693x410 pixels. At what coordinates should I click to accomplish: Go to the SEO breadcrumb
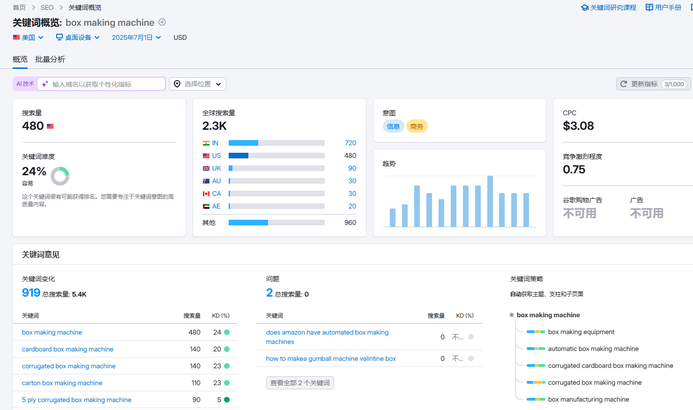pyautogui.click(x=47, y=7)
